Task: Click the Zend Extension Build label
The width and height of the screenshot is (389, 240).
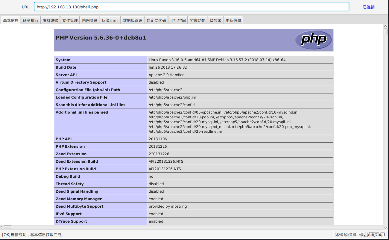Action: pyautogui.click(x=77, y=161)
